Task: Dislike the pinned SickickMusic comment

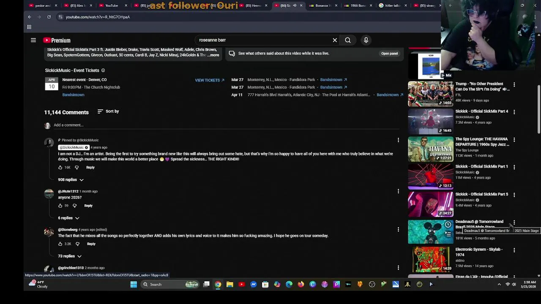Action: (77, 168)
